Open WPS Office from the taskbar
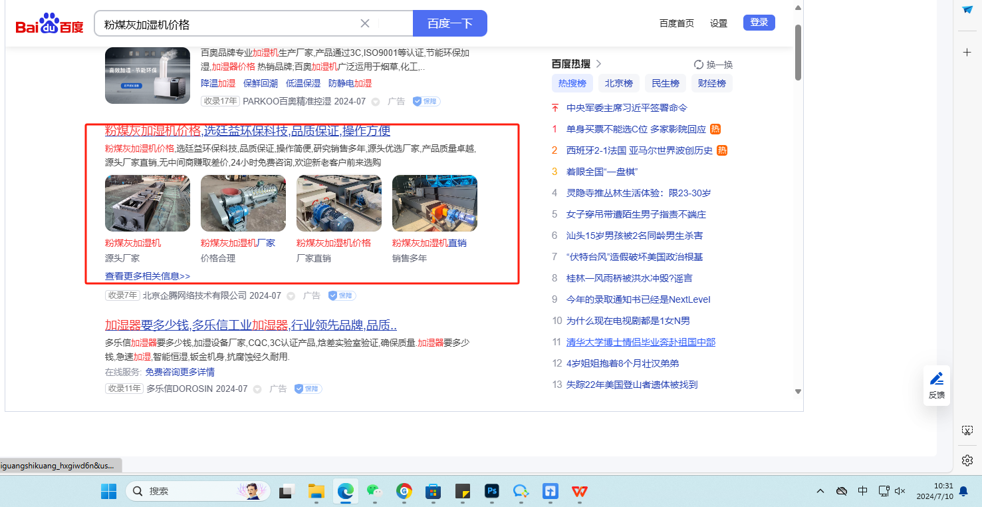This screenshot has height=507, width=982. pyautogui.click(x=580, y=492)
